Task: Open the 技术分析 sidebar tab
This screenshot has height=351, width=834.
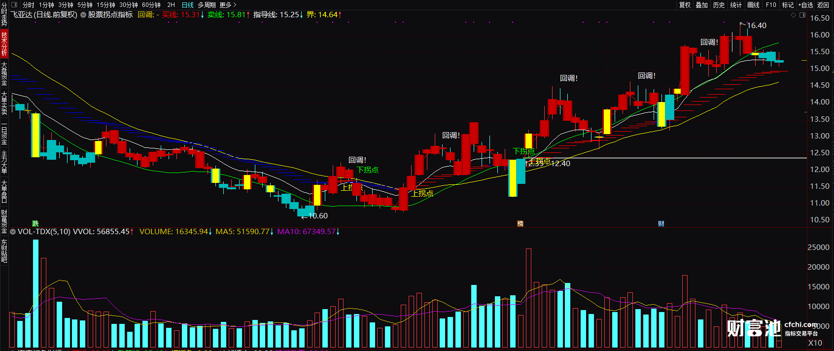Action: click(x=4, y=43)
